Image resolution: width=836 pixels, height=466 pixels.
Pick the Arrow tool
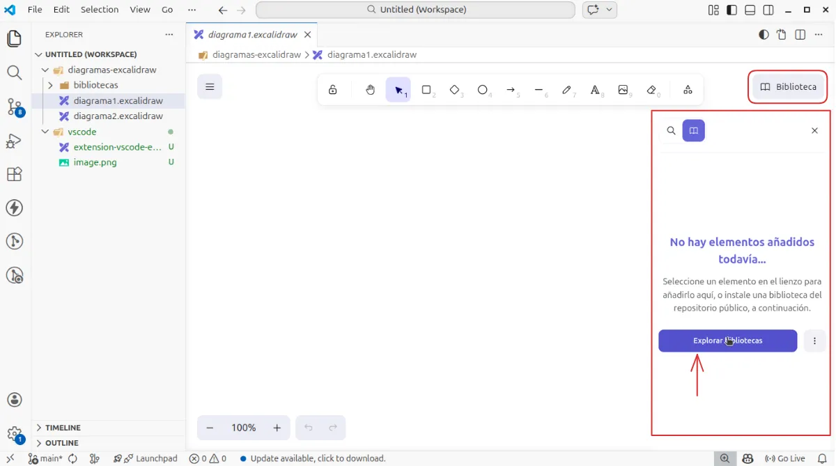pyautogui.click(x=511, y=90)
